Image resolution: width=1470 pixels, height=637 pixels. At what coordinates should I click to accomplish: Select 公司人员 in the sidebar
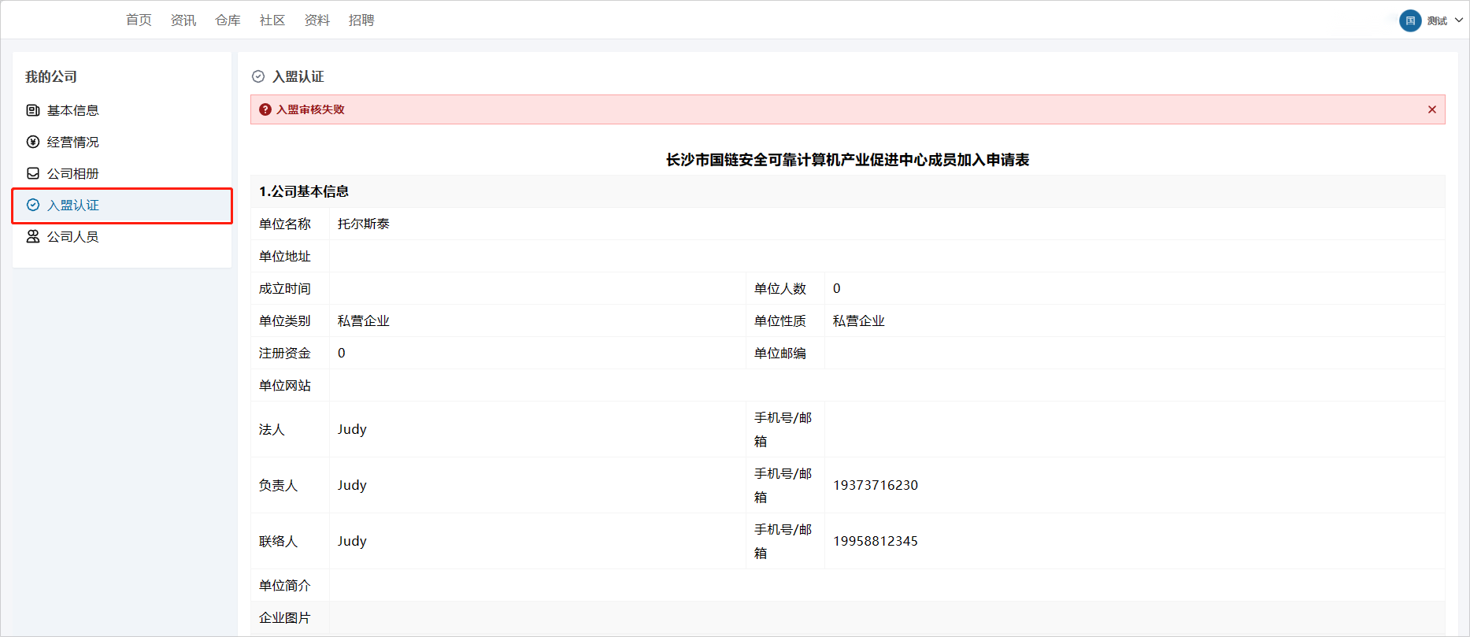(72, 236)
